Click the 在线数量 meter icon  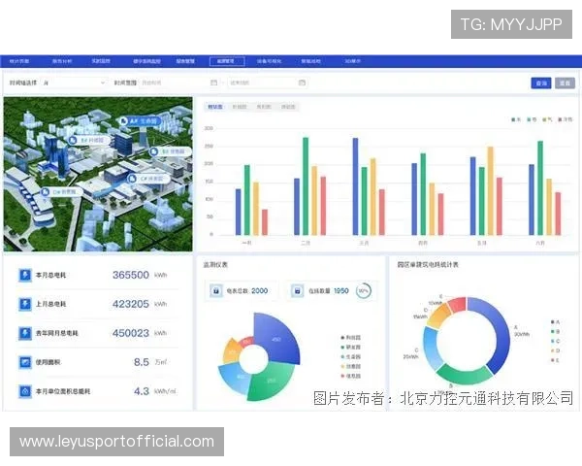pyautogui.click(x=295, y=290)
